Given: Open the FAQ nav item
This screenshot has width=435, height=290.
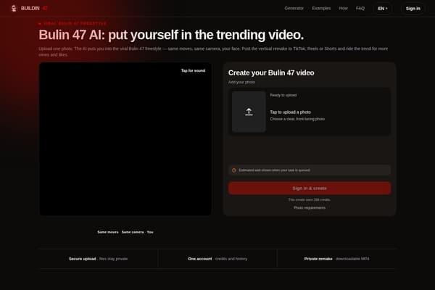Looking at the screenshot, I should click(360, 8).
